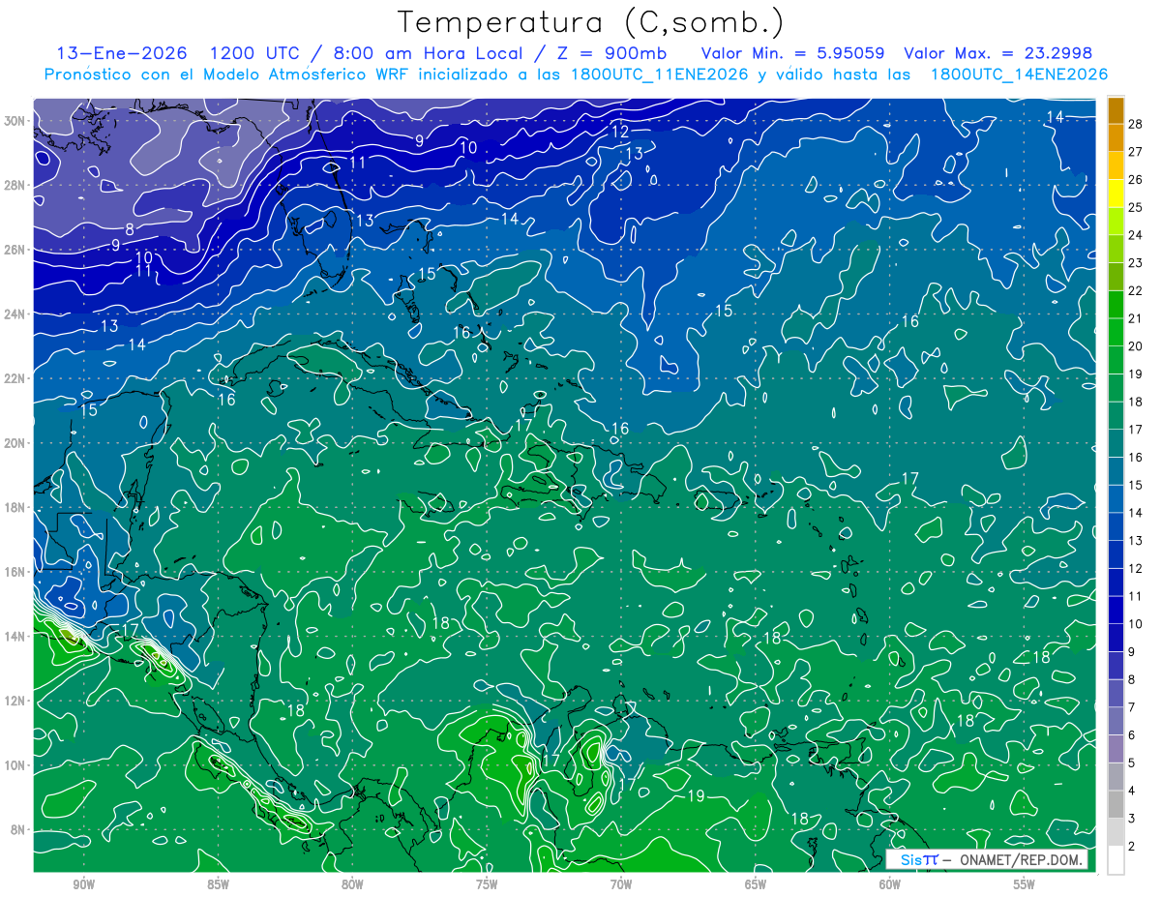This screenshot has height=897, width=1161.
Task: Click the 85W longitude axis label
Action: coord(218,884)
